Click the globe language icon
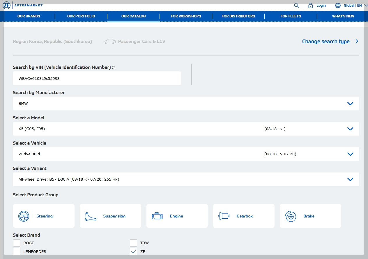This screenshot has width=368, height=259. coord(338,5)
